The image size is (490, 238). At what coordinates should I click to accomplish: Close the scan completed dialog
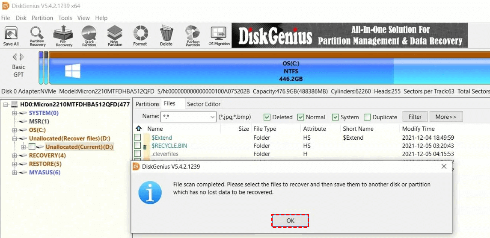pyautogui.click(x=444, y=167)
